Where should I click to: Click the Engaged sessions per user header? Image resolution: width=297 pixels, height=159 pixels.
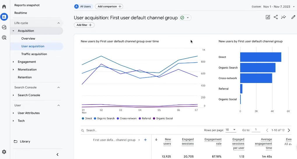coord(238,144)
